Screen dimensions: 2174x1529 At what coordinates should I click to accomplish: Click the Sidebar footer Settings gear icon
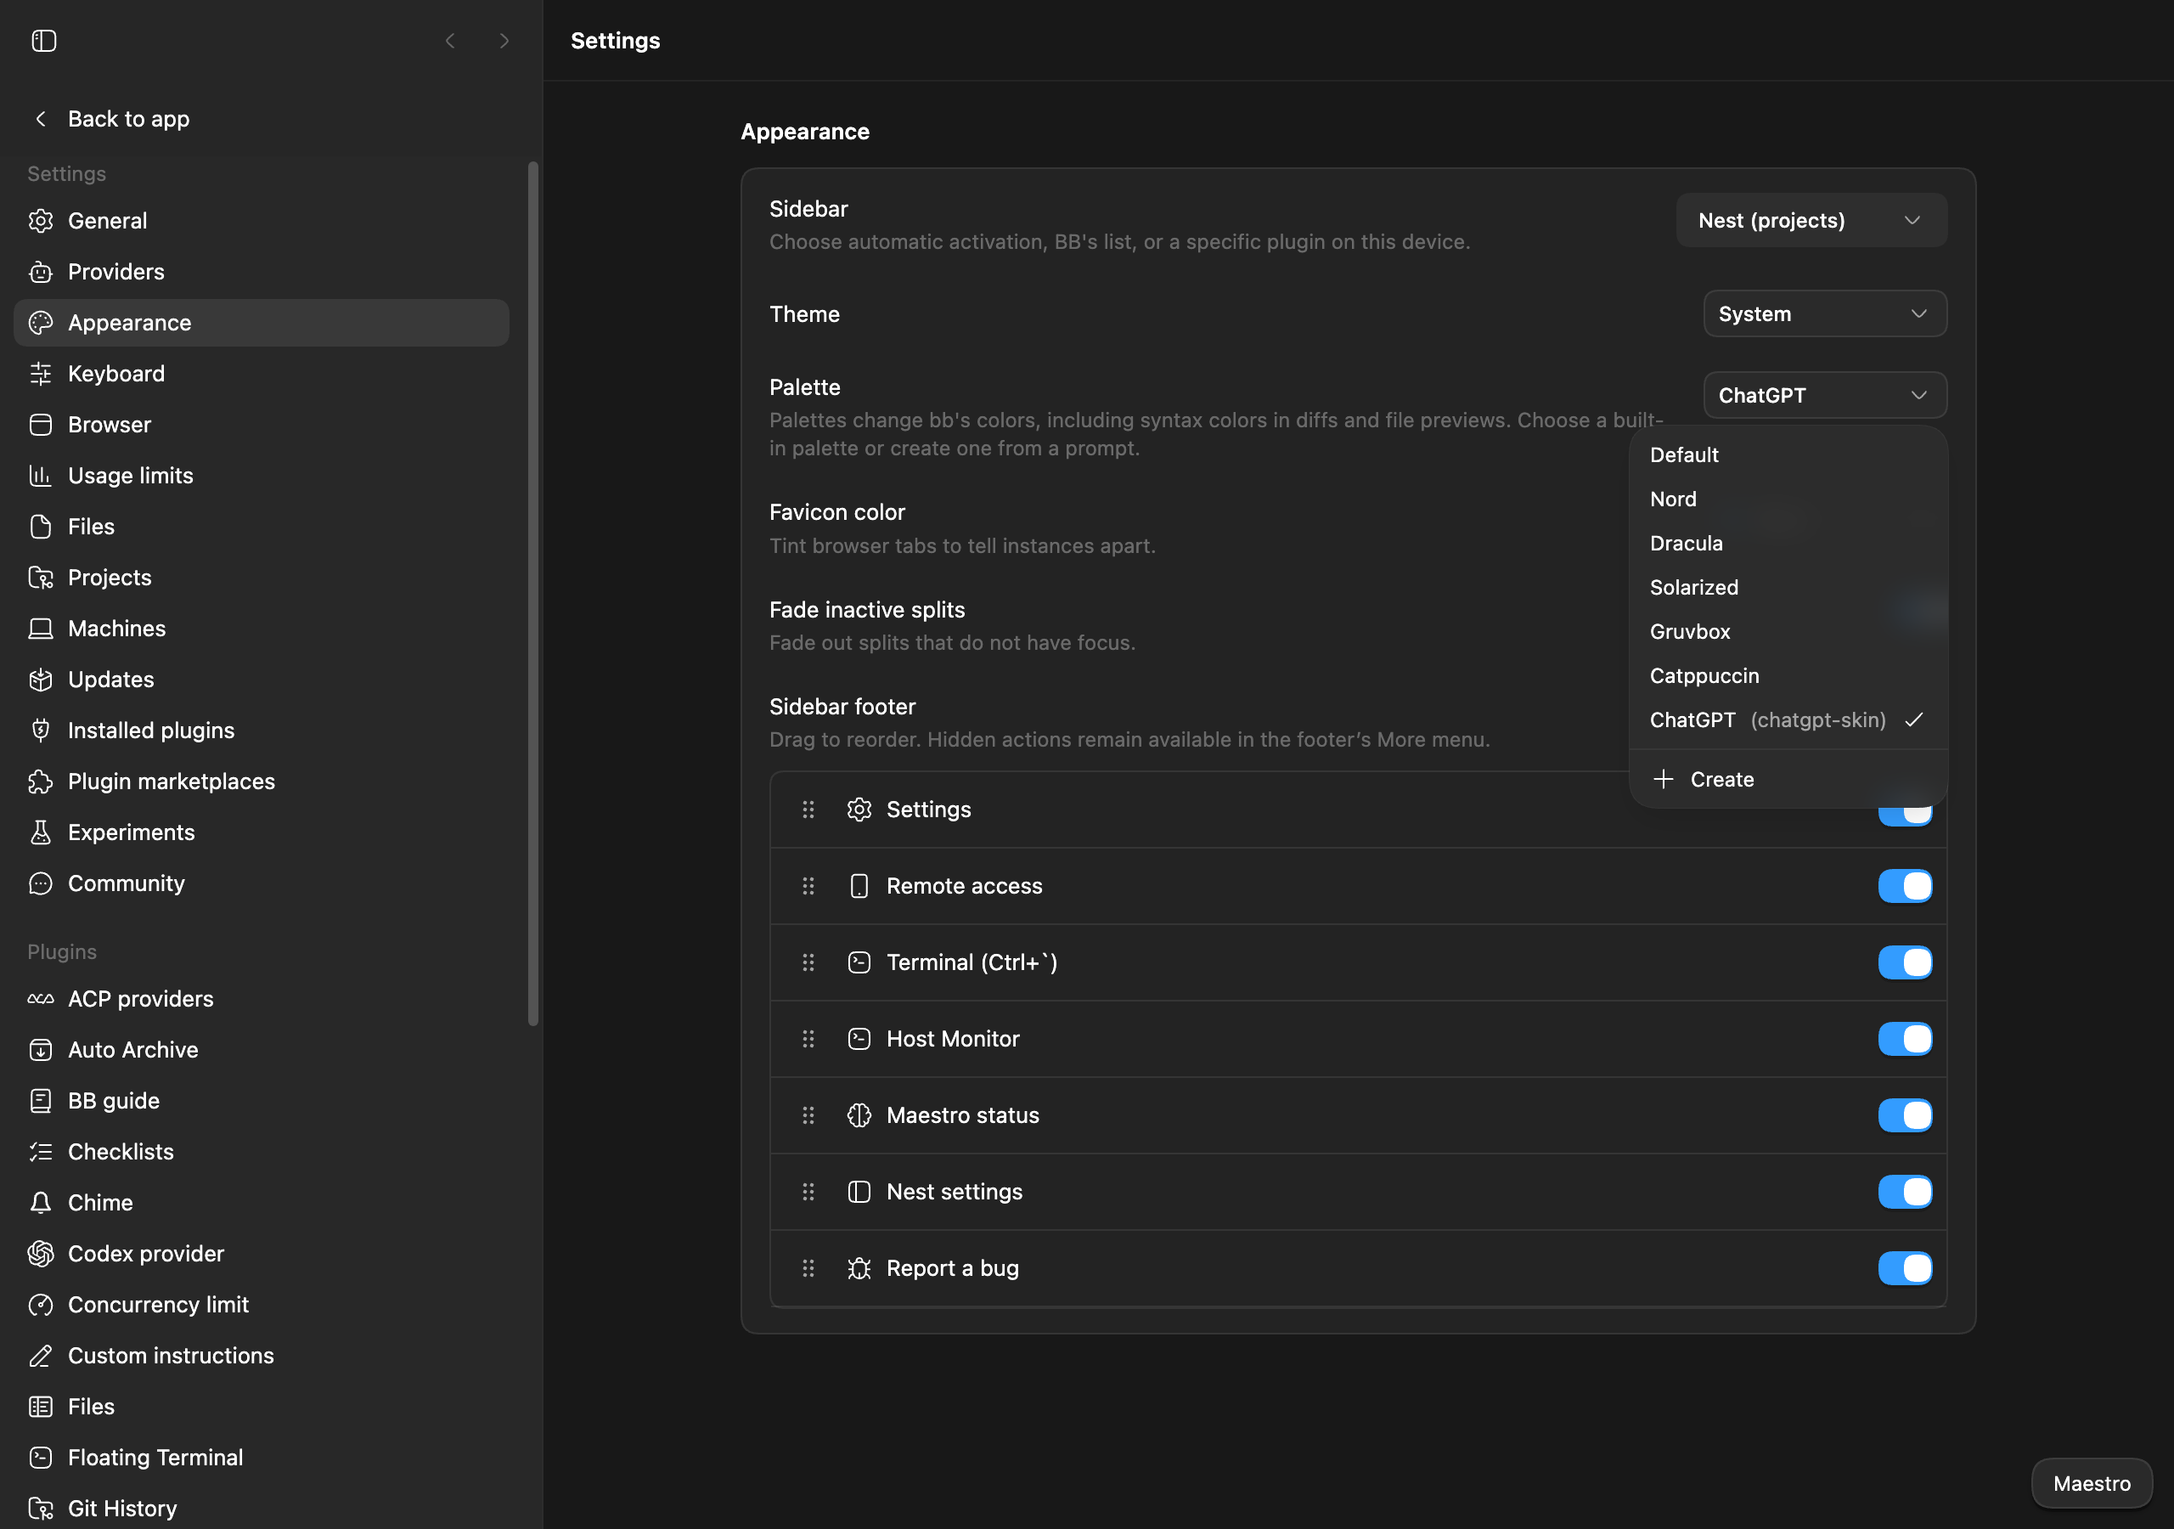[x=859, y=810]
